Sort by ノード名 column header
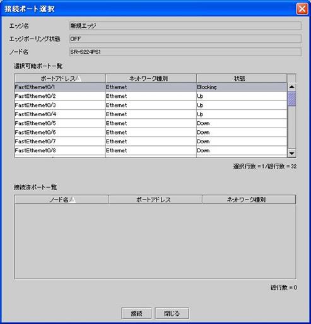 61,200
